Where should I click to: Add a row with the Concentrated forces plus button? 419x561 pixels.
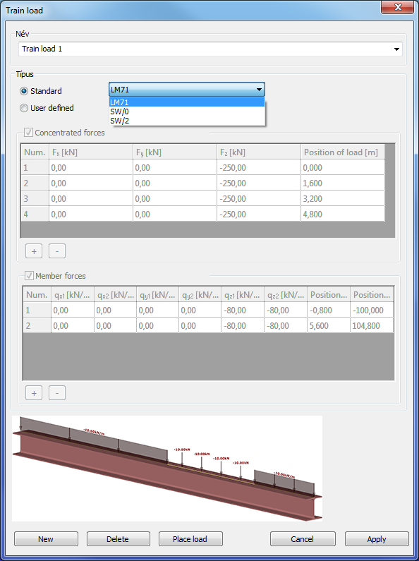click(x=34, y=251)
